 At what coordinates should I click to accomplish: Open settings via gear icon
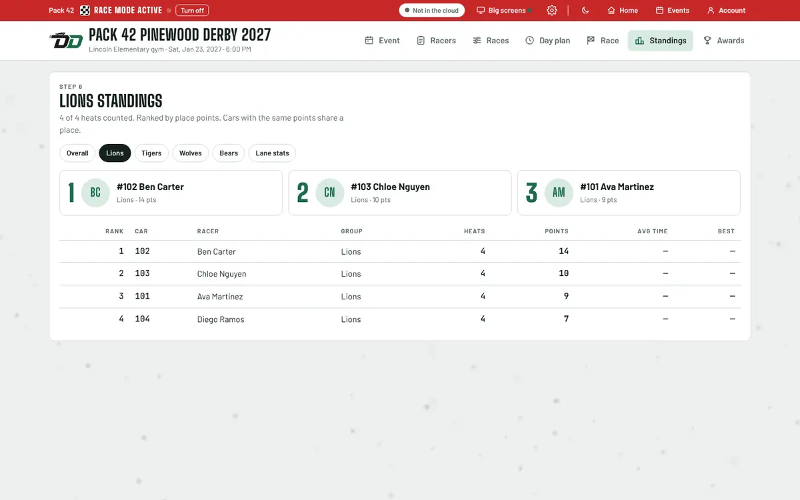click(x=552, y=10)
